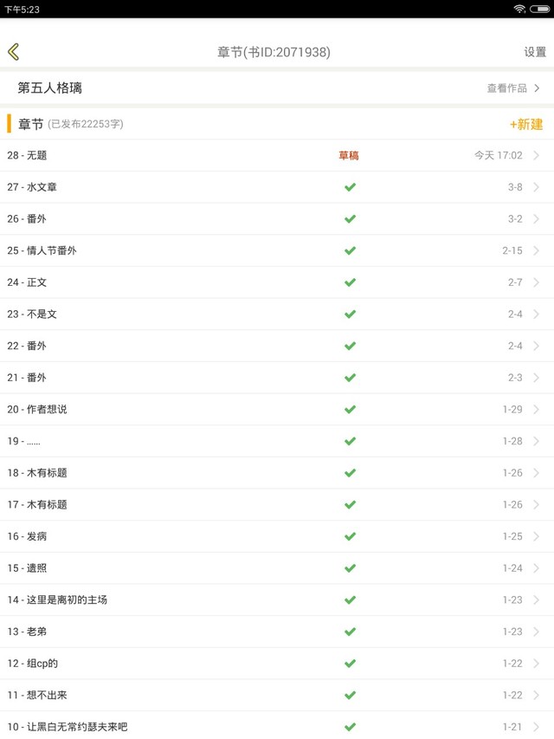Expand the chevron for 23 - 不是文
Image resolution: width=554 pixels, height=739 pixels.
click(x=537, y=314)
